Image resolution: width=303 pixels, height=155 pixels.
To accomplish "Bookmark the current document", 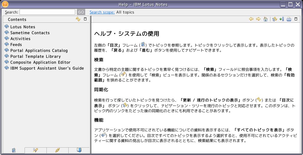I will click(x=282, y=19).
